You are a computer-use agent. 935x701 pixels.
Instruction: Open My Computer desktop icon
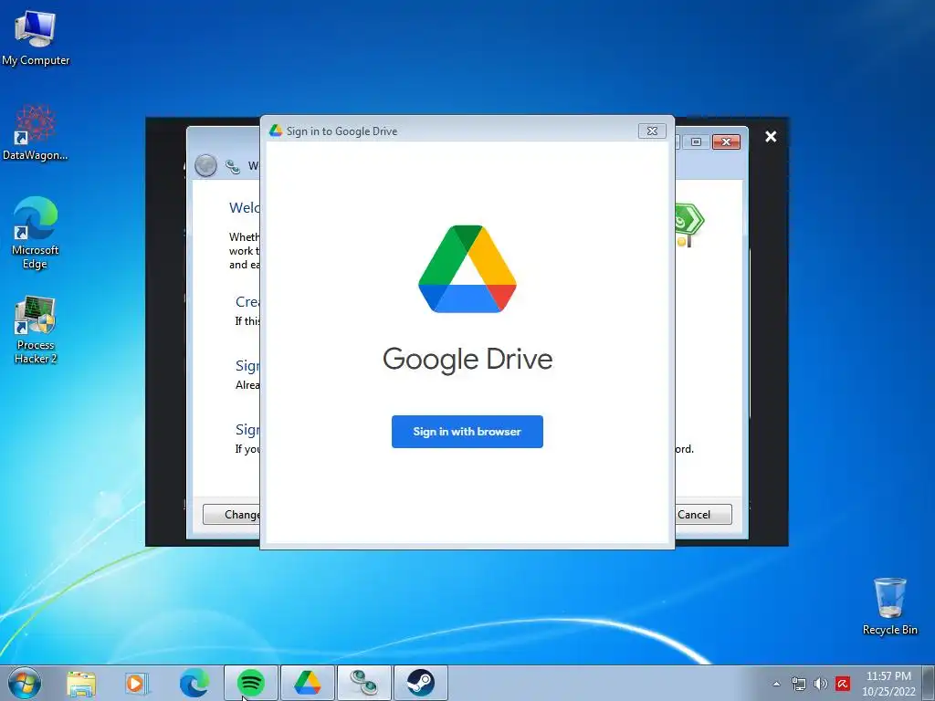[x=36, y=37]
